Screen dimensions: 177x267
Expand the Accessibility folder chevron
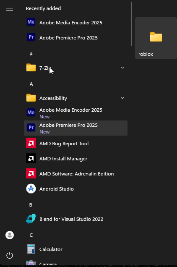[x=122, y=98]
